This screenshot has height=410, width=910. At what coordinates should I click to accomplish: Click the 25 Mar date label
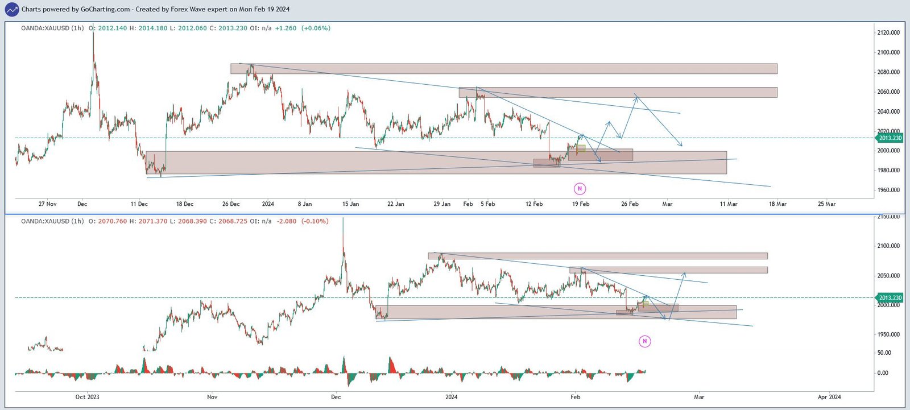(826, 204)
